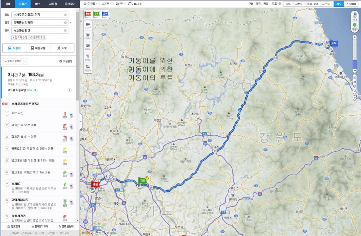Screen dimensions: 361x236
Task: Toggle 교통정보 traffic layer on right
Action: [355, 26]
